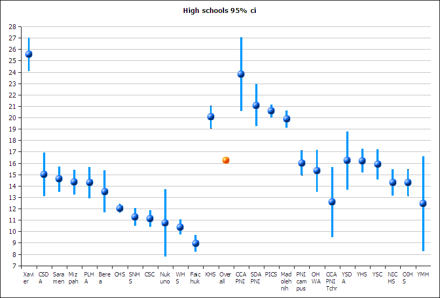This screenshot has width=440, height=298.
Task: Click the YSDA data marker
Action: 347,161
